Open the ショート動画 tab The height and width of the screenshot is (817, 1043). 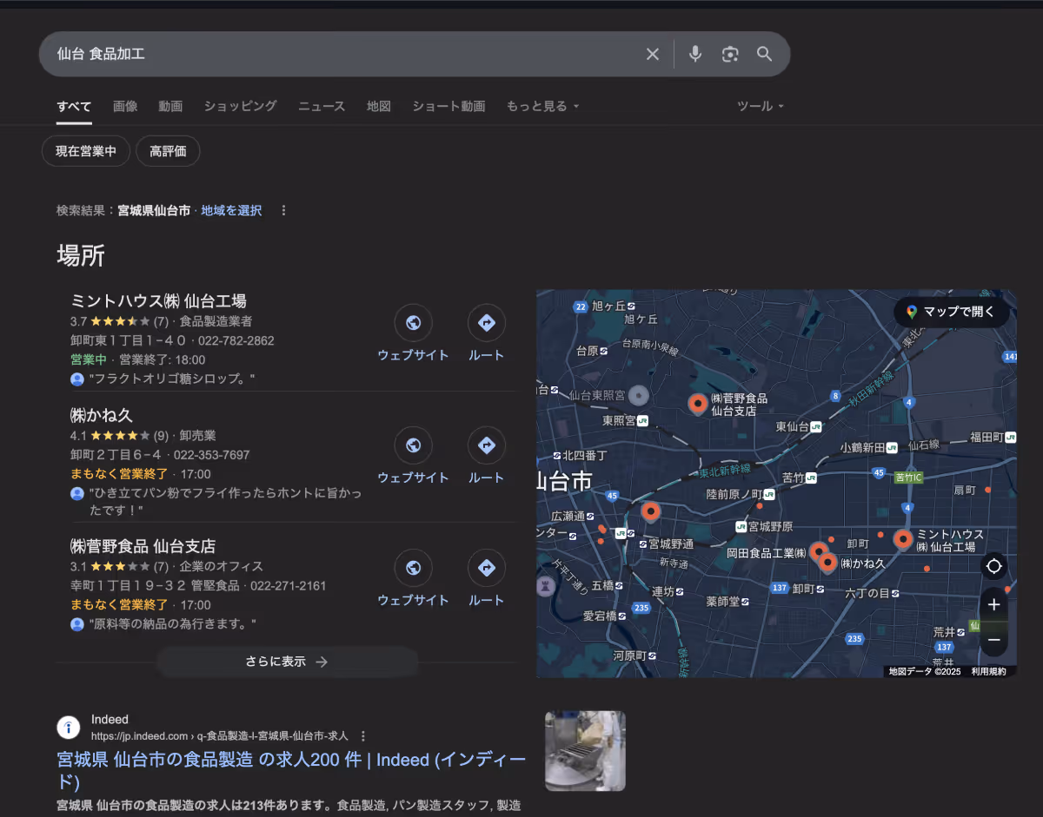click(x=448, y=106)
